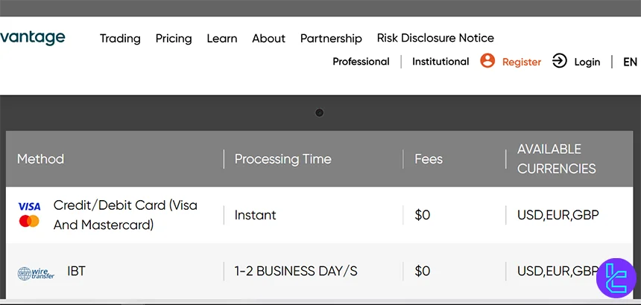Screen dimensions: 641x305
Task: Switch to Professional account section
Action: pyautogui.click(x=361, y=62)
